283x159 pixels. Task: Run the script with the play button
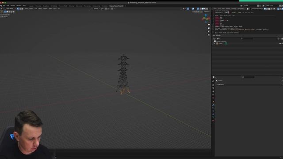coord(274,9)
